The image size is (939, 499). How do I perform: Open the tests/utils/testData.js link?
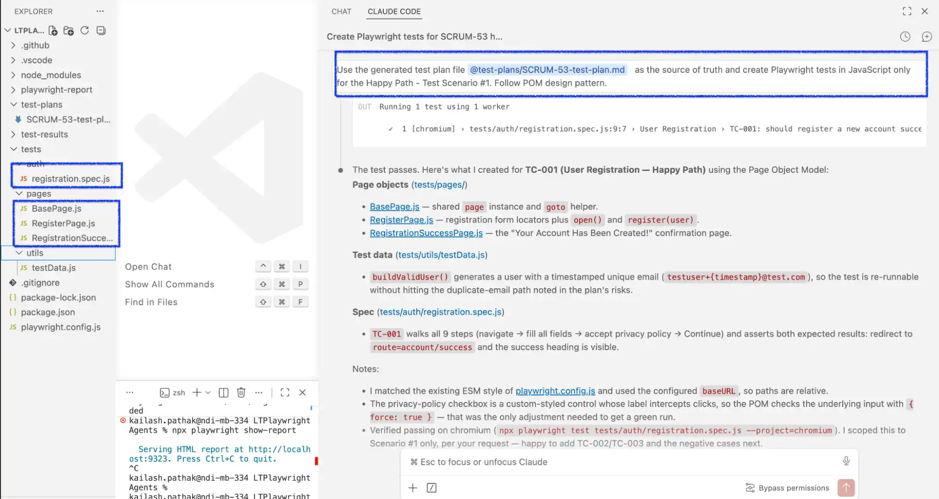(x=441, y=255)
